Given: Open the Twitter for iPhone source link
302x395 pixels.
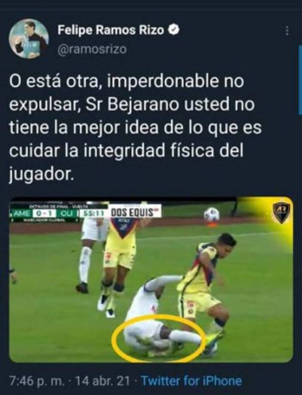Looking at the screenshot, I should tap(192, 381).
